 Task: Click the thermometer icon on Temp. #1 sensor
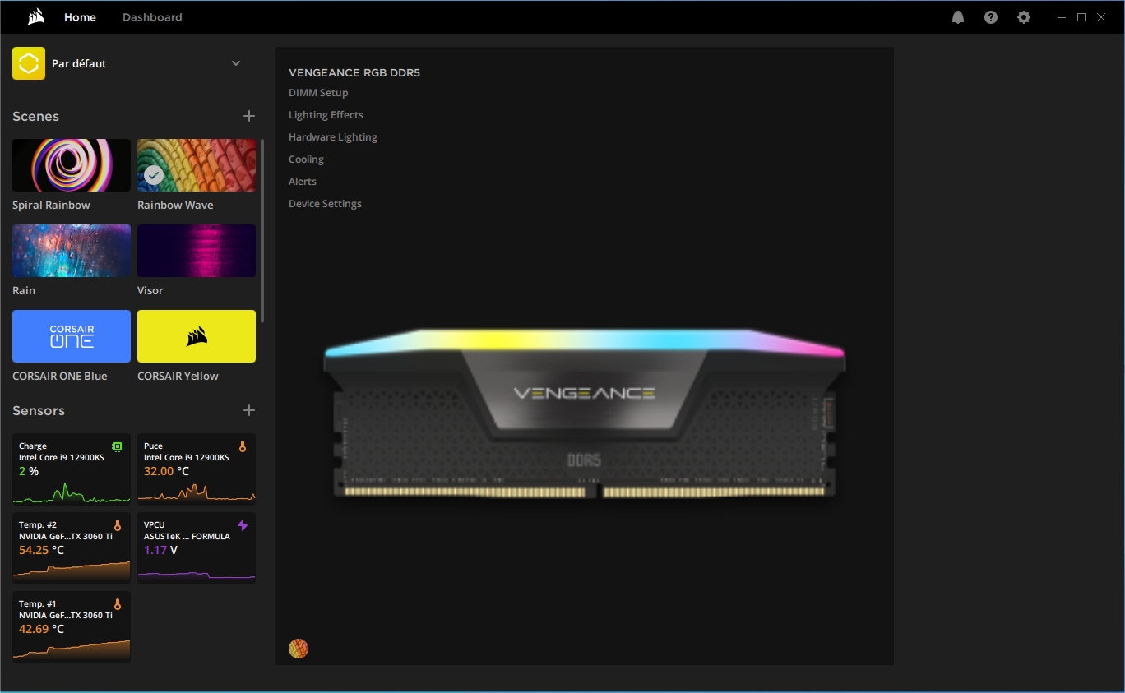point(118,604)
